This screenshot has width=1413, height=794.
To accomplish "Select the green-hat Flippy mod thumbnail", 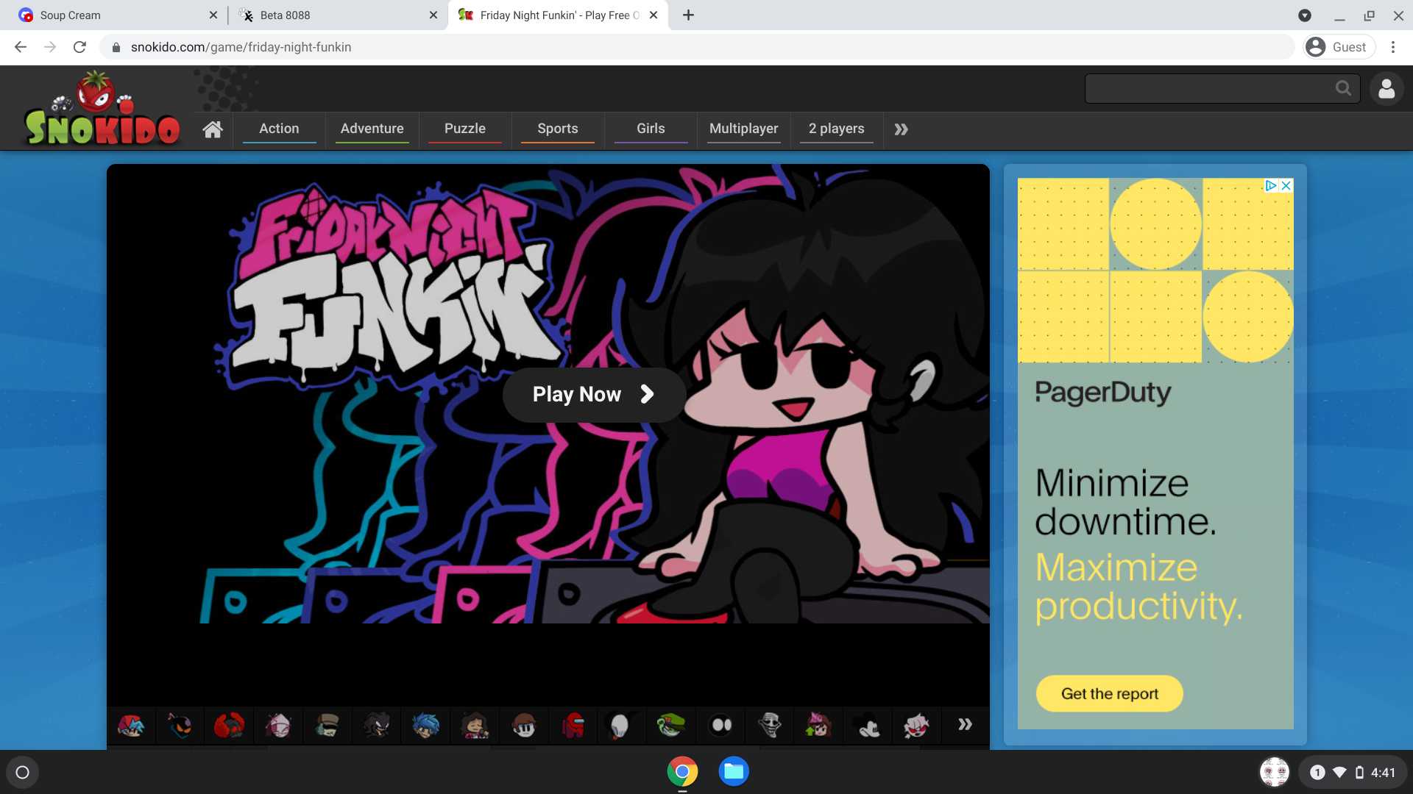I will pos(671,726).
